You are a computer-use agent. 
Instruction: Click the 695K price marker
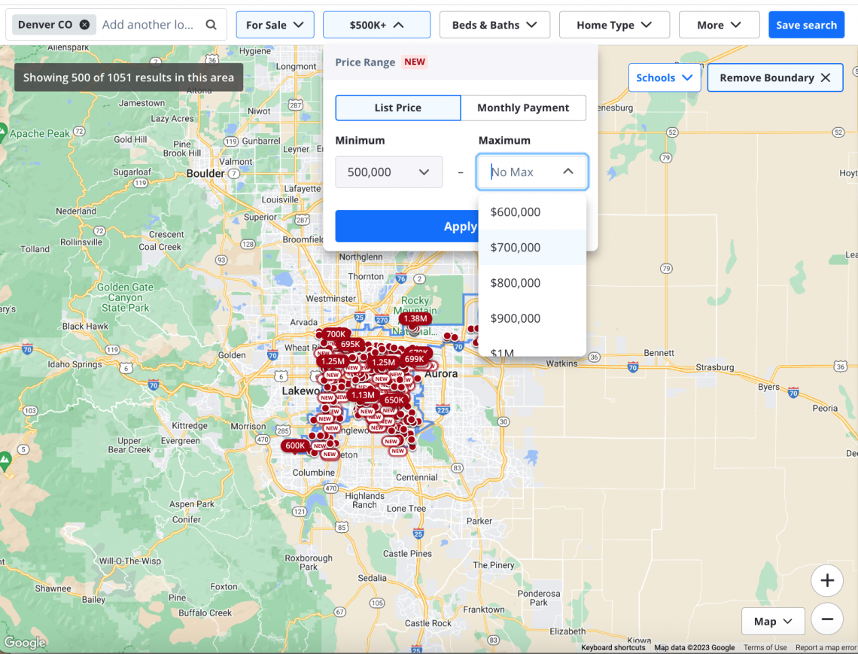click(x=350, y=344)
